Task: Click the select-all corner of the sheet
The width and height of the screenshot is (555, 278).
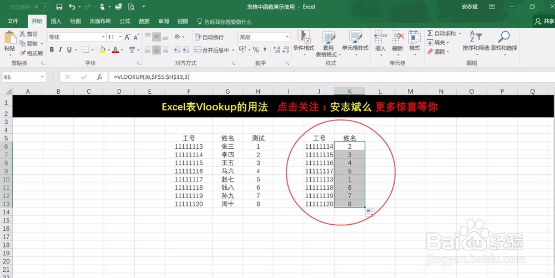Action: (6, 91)
